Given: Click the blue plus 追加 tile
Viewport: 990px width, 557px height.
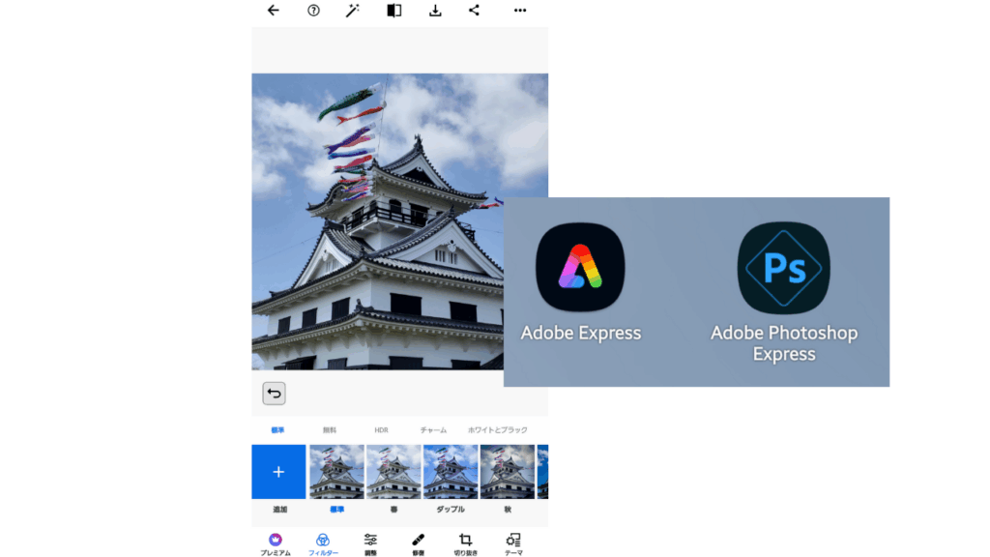Looking at the screenshot, I should [278, 472].
